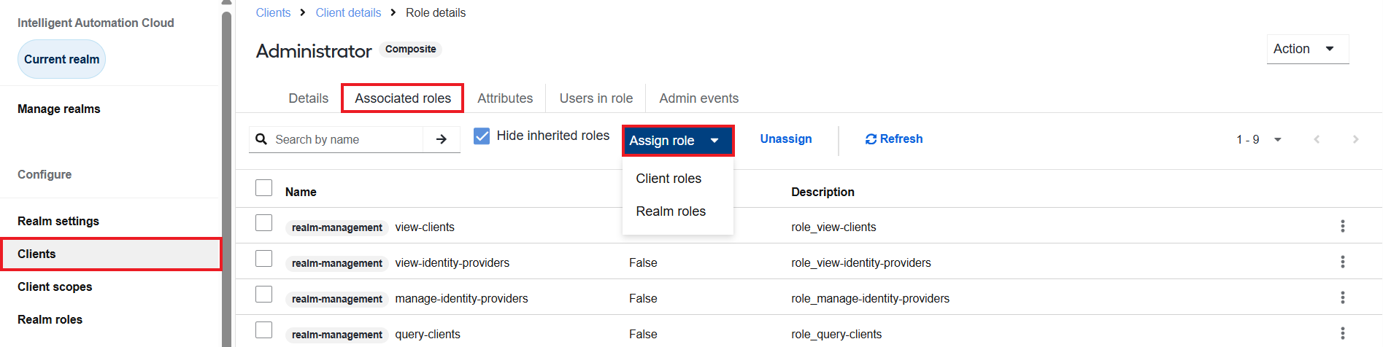Click the role_view-clients description text
This screenshot has width=1383, height=347.
[833, 227]
